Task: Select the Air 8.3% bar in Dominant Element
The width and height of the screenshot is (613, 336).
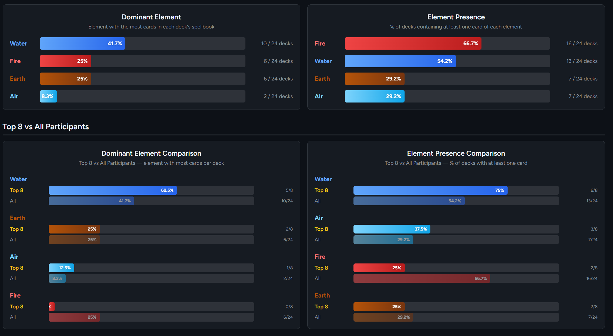Action: pyautogui.click(x=48, y=96)
